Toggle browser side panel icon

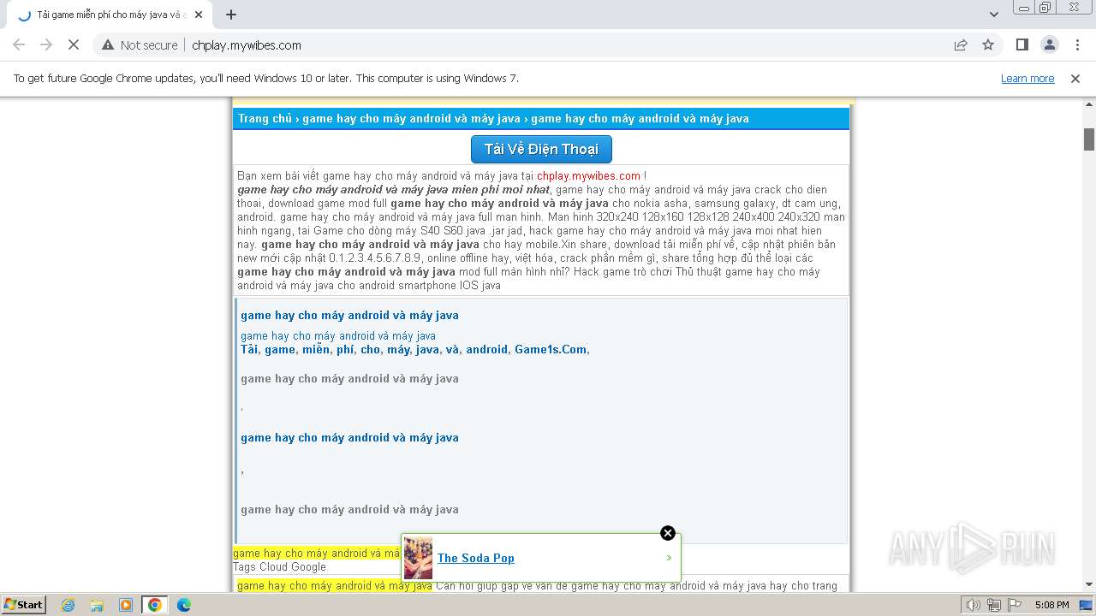pyautogui.click(x=1022, y=44)
